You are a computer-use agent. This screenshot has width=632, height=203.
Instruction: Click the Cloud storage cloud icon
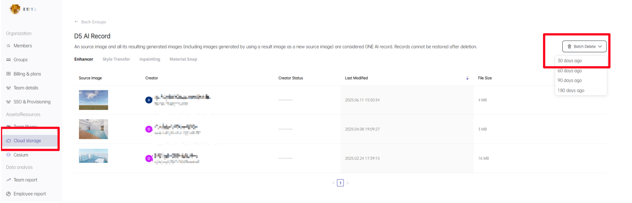(8, 141)
